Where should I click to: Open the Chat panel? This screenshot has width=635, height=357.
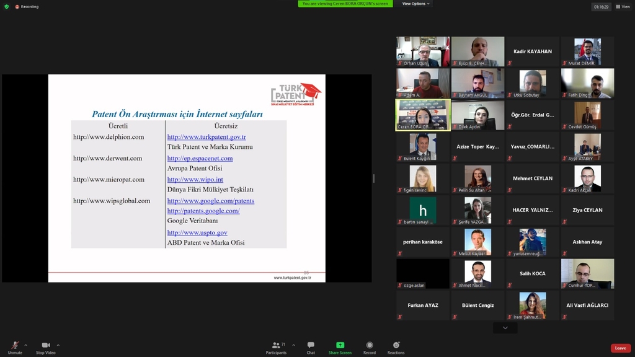311,347
